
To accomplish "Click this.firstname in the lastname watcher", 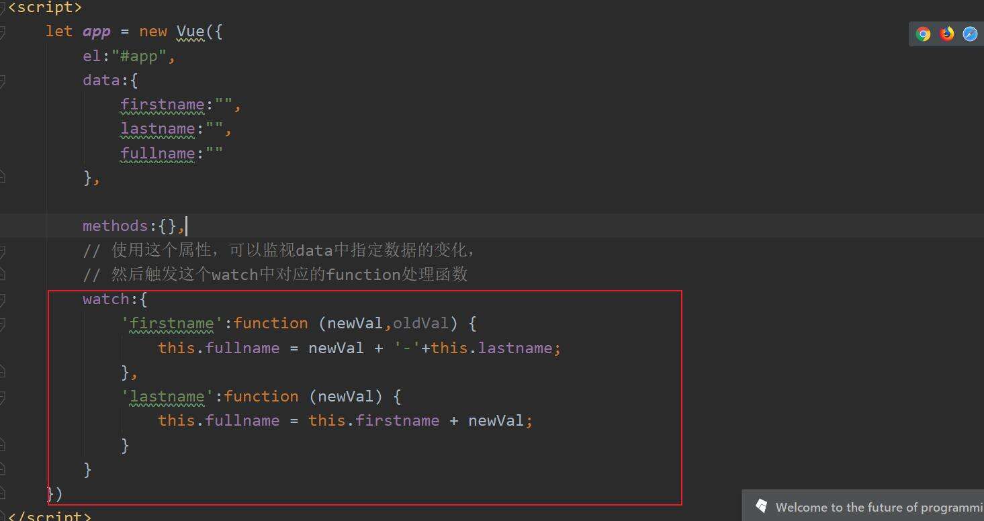I will pos(373,421).
